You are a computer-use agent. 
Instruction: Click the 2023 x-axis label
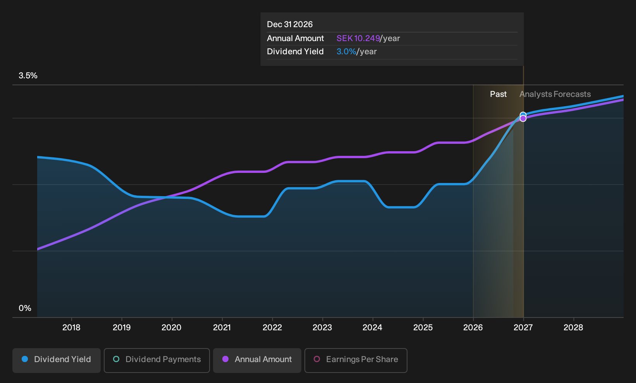coord(322,328)
